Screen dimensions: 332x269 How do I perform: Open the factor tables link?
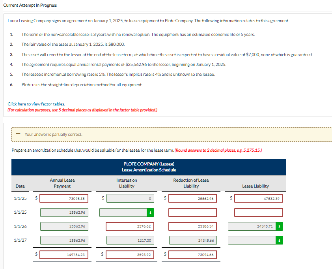click(x=36, y=104)
